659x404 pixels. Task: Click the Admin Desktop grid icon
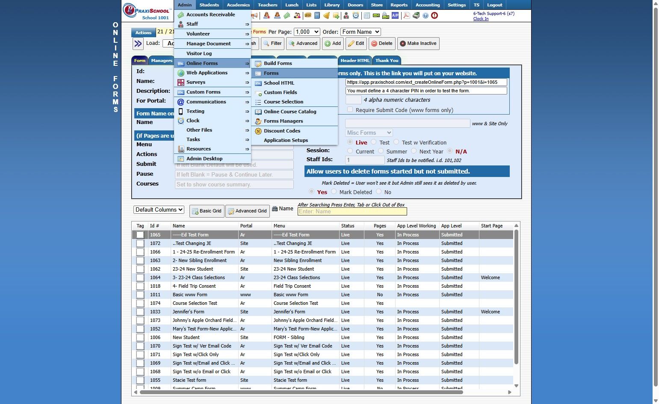[181, 159]
